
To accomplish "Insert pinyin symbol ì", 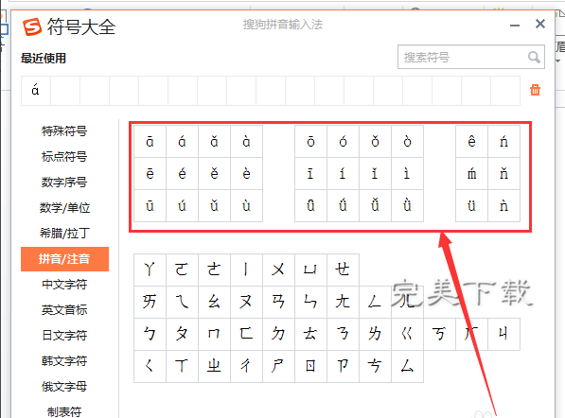I will 407,174.
